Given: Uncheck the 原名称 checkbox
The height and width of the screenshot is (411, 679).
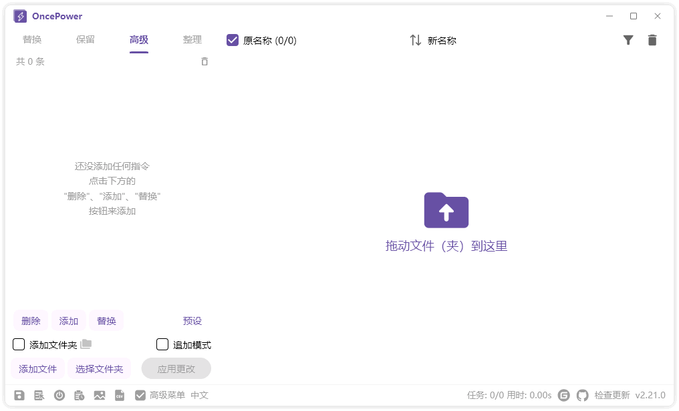Looking at the screenshot, I should coord(233,40).
